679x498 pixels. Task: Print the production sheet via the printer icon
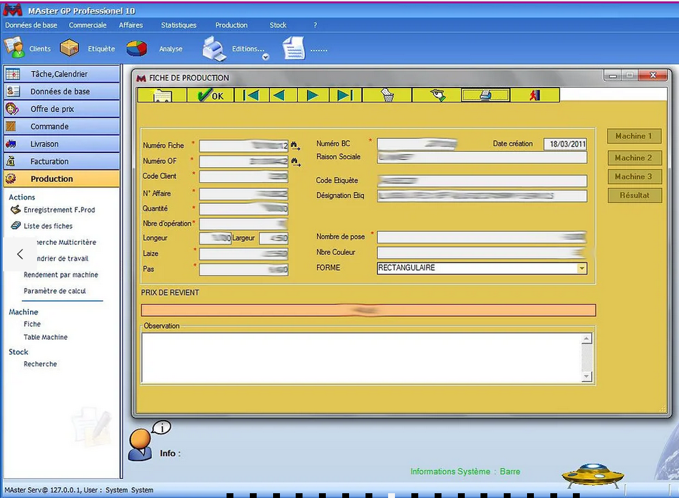(x=485, y=96)
